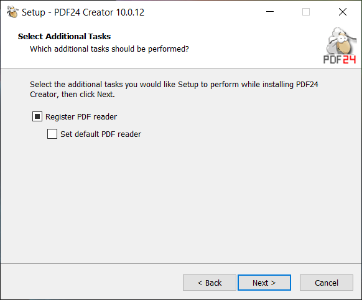Close the PDF24 Creator setup window
This screenshot has width=362, height=300.
coord(343,12)
